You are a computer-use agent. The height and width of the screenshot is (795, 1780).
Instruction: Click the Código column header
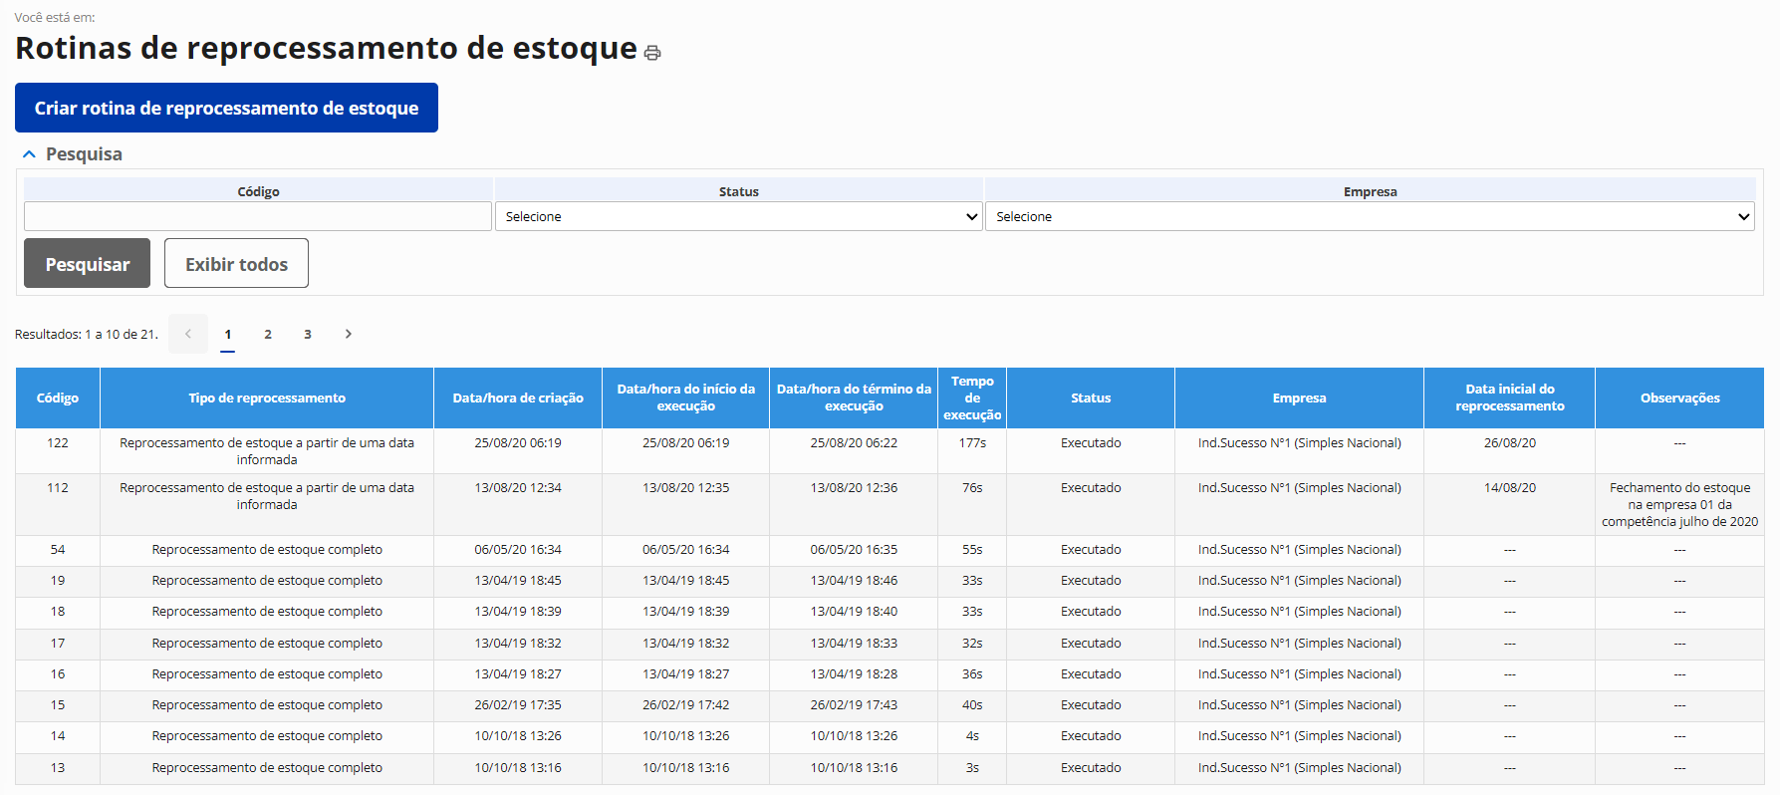coord(58,397)
